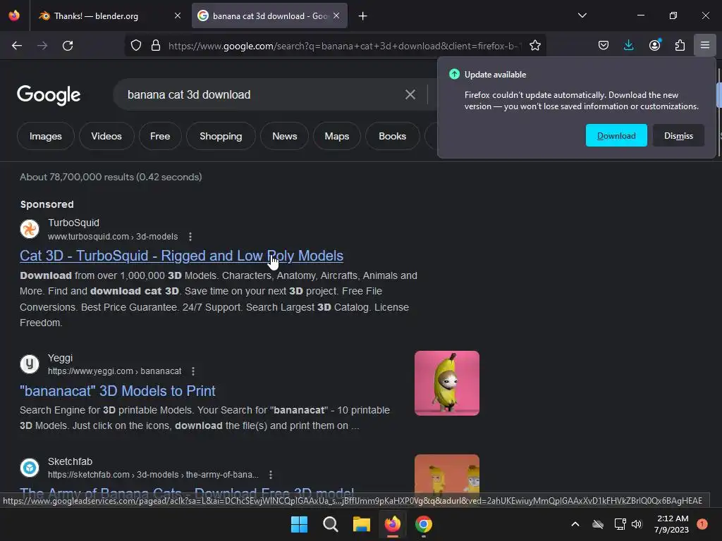Open the Firefox account icon
This screenshot has width=722, height=541.
tap(654, 46)
